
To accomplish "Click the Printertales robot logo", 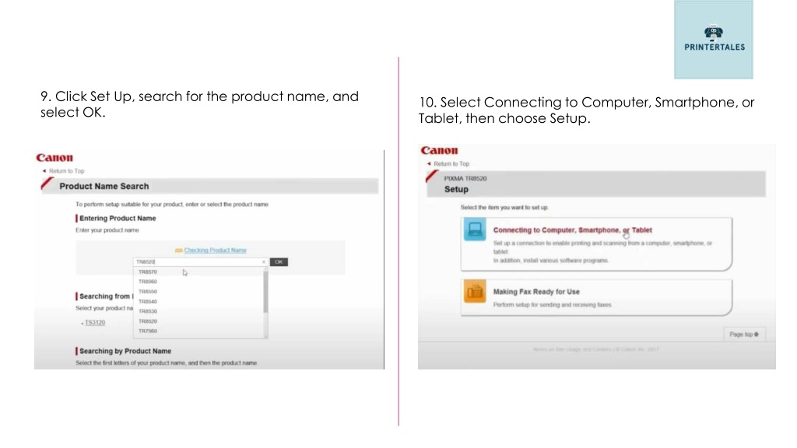I will click(x=713, y=33).
